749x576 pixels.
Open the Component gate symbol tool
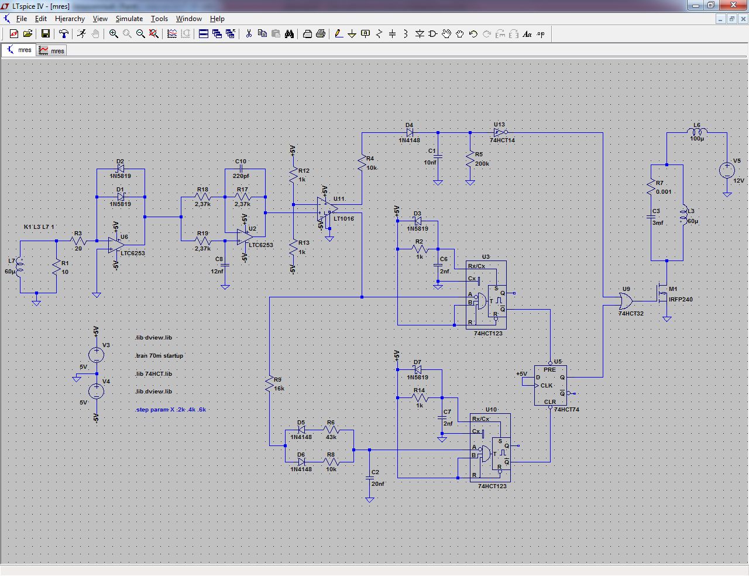pyautogui.click(x=433, y=34)
